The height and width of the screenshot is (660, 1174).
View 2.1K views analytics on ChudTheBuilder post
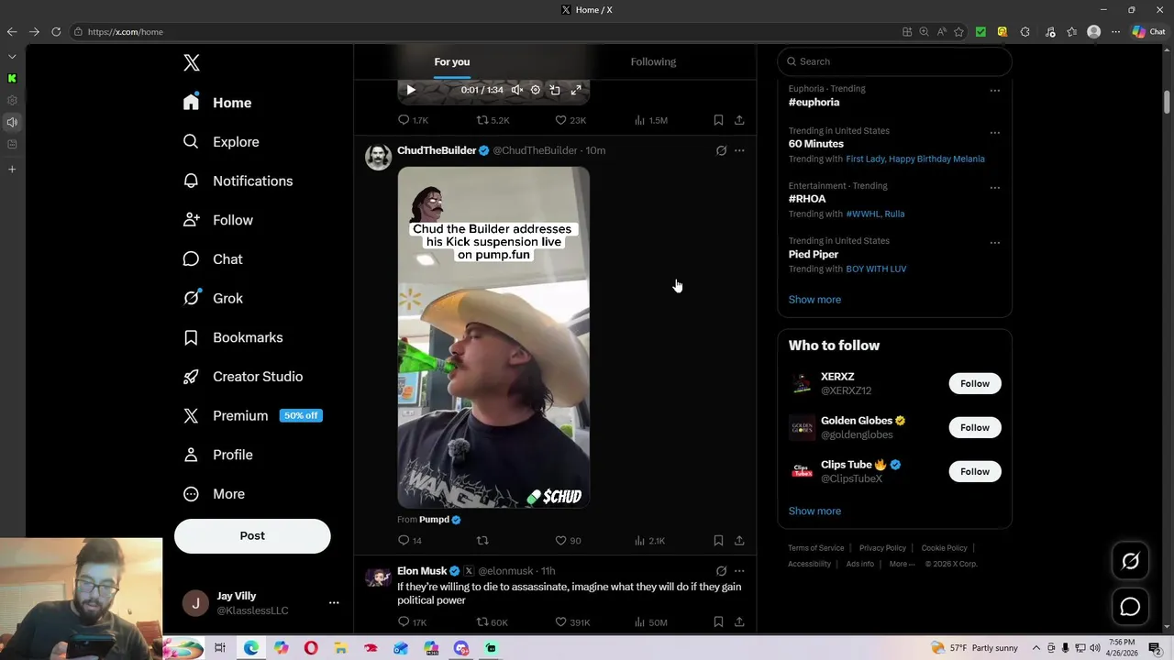pos(649,541)
